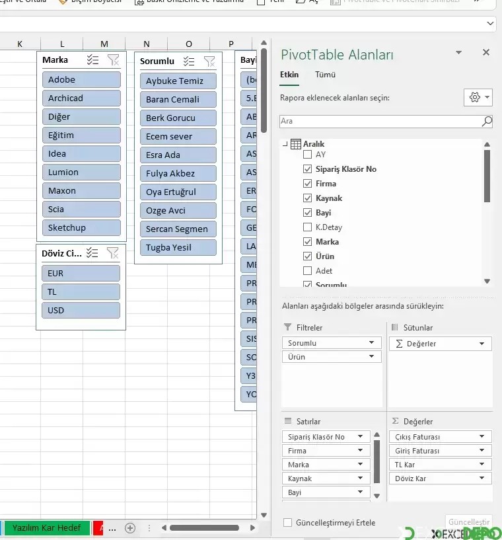
Task: Clear filter on Döviz Cinsi slicer
Action: click(112, 253)
